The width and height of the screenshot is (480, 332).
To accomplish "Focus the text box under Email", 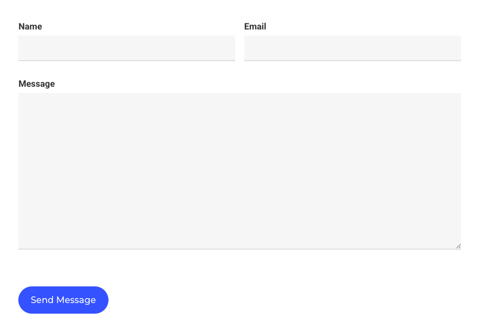I will (352, 48).
